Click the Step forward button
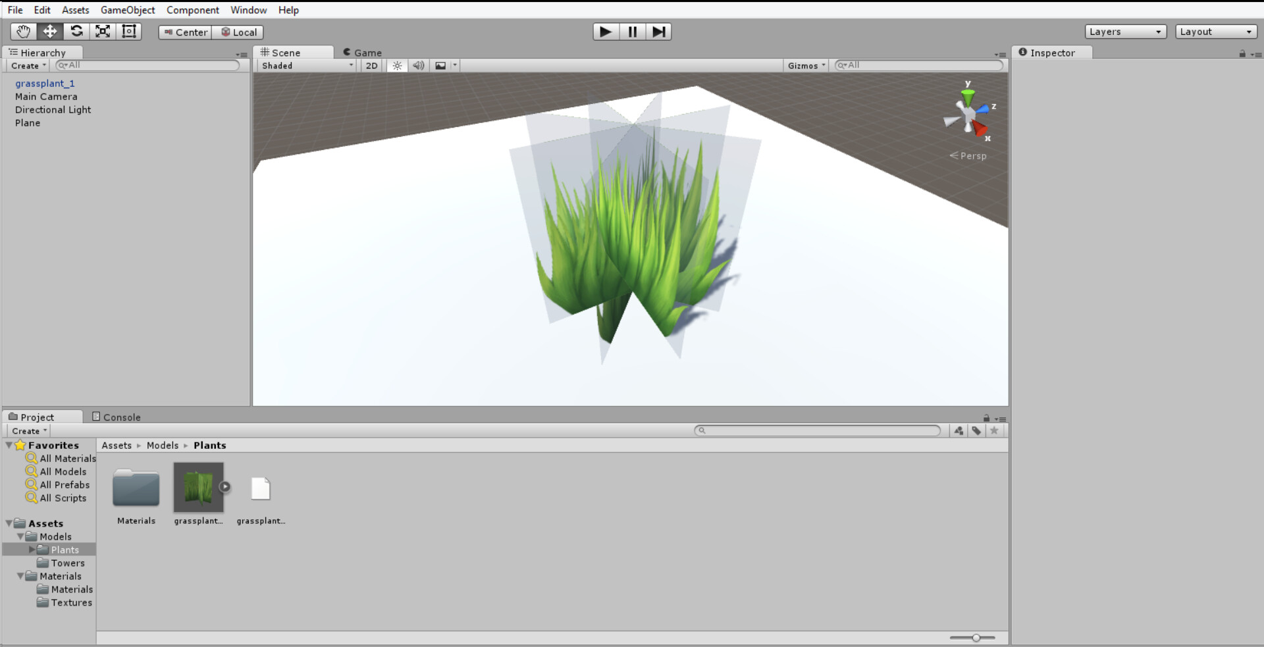 [658, 32]
